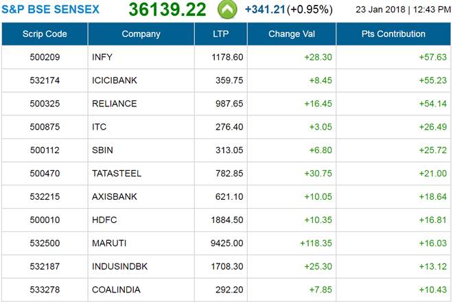Click the S&P BSE SENSEX title
The height and width of the screenshot is (302, 453).
(x=49, y=10)
